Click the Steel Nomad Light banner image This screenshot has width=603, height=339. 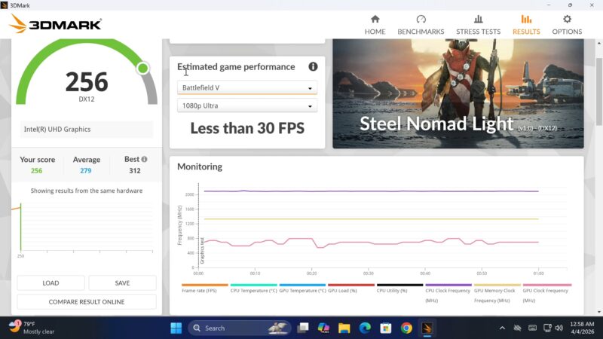pos(458,93)
